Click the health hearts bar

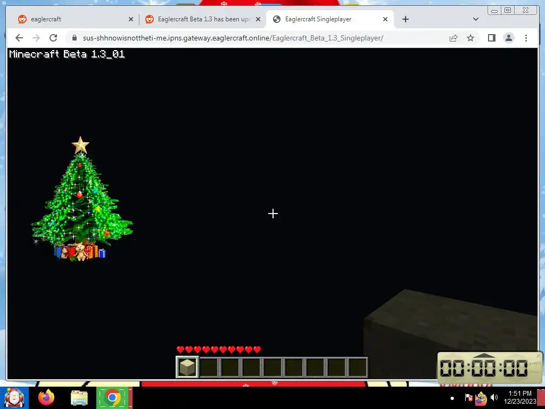tap(218, 349)
